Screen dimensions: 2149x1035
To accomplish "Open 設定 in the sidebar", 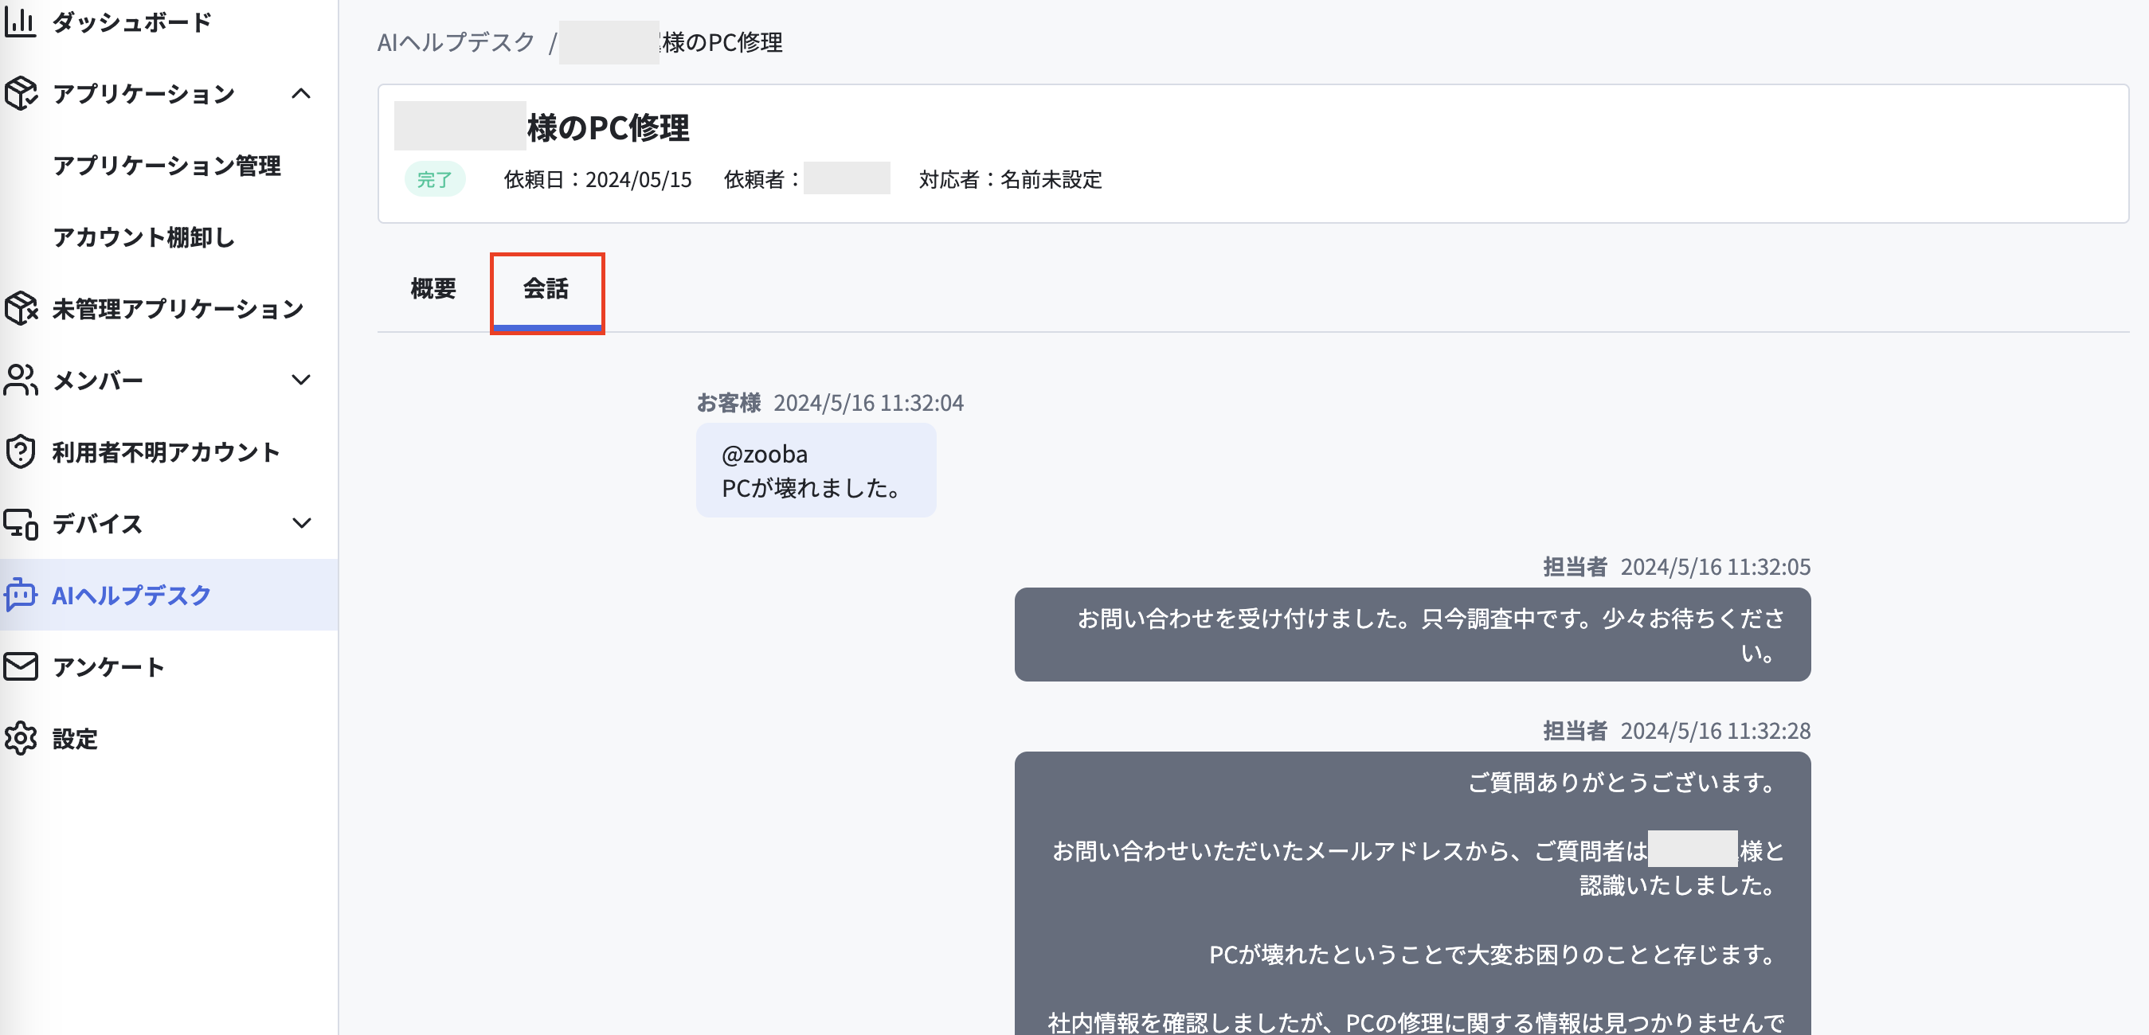I will pyautogui.click(x=75, y=738).
